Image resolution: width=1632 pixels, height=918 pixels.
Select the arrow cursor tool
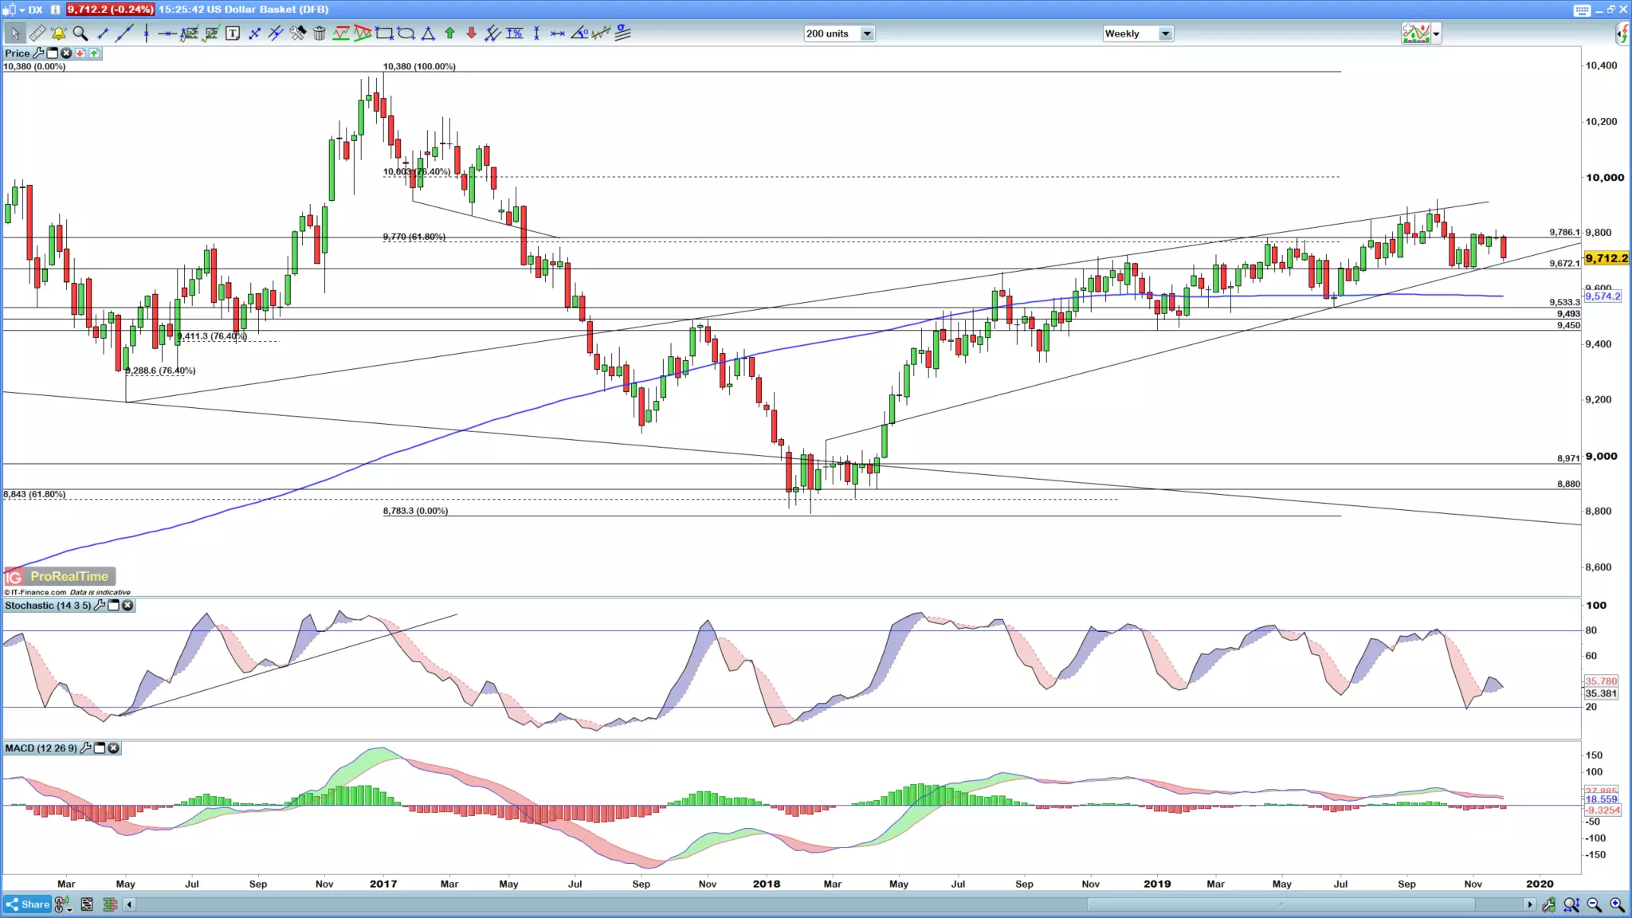click(x=15, y=33)
